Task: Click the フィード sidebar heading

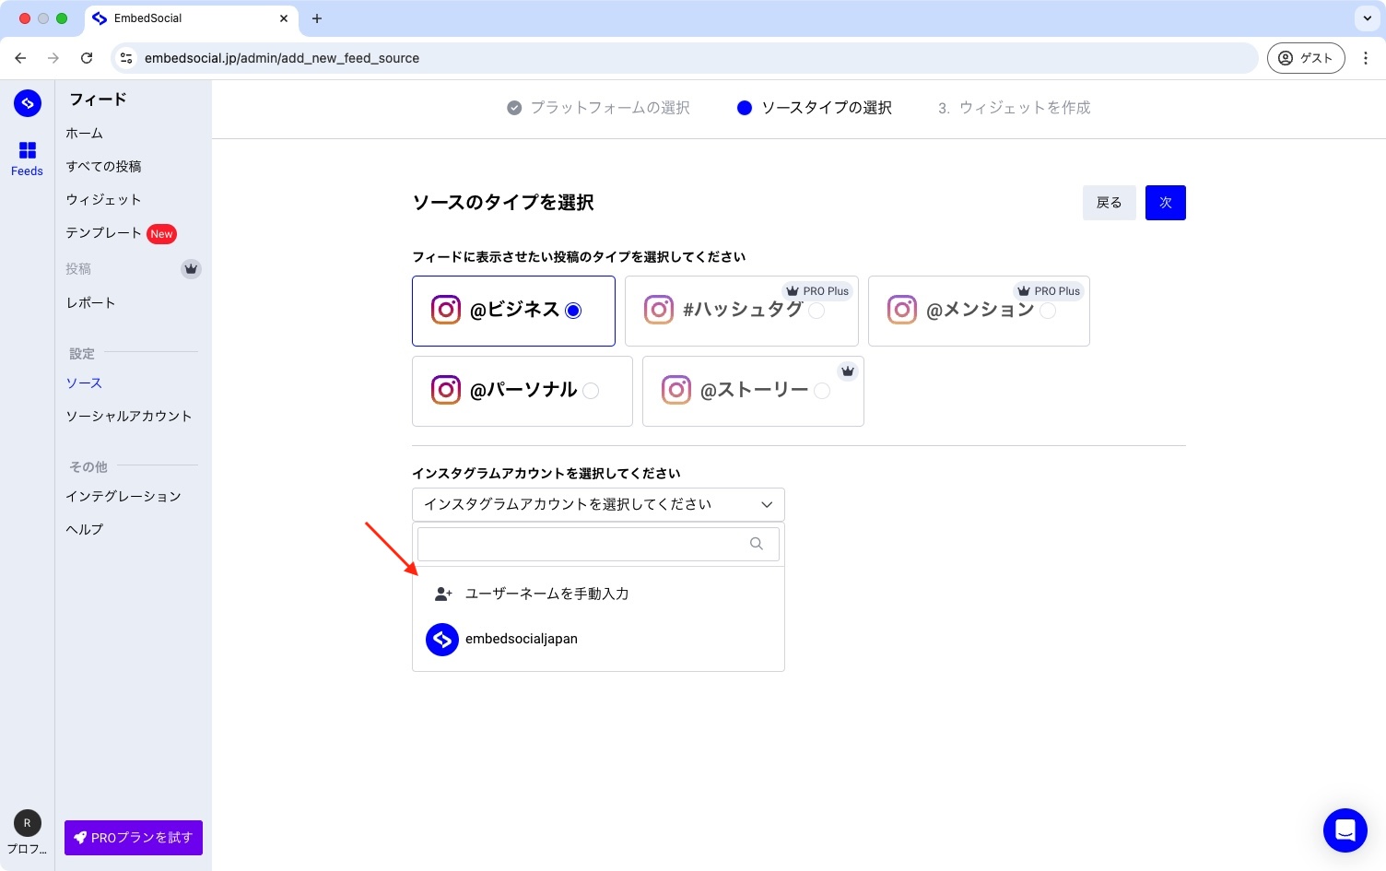Action: 98,100
